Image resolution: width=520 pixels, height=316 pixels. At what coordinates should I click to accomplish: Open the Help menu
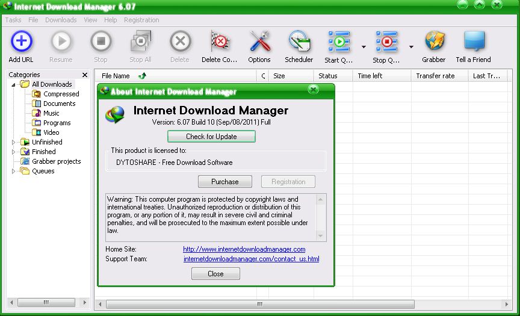(x=110, y=20)
